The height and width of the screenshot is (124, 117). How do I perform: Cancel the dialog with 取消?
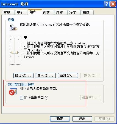[82, 119]
